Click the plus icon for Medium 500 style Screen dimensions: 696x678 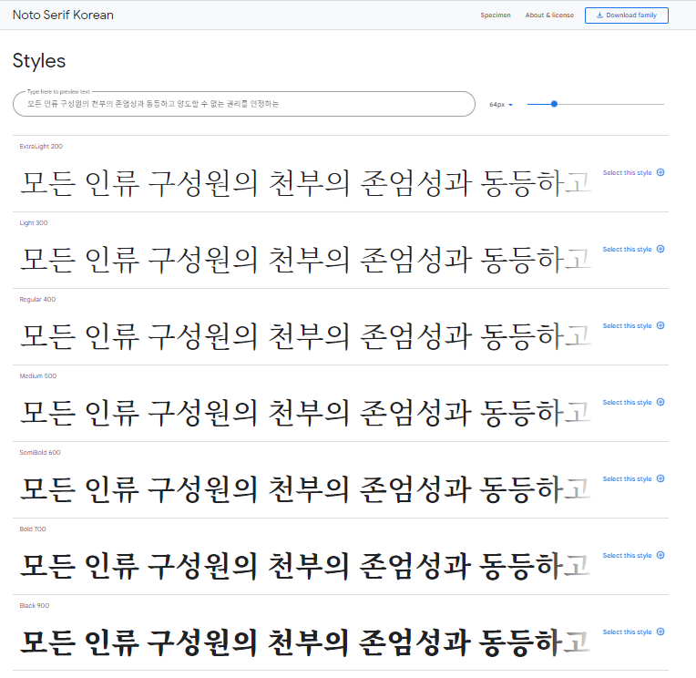tap(660, 402)
